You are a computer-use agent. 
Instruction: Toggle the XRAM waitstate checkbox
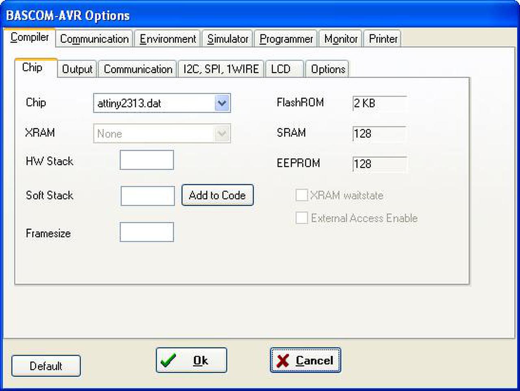coord(301,195)
